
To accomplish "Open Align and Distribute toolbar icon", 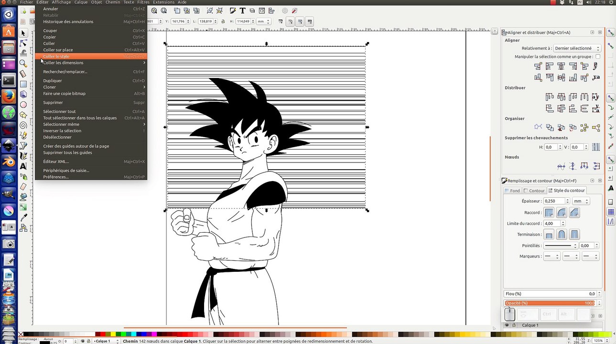I will click(271, 11).
